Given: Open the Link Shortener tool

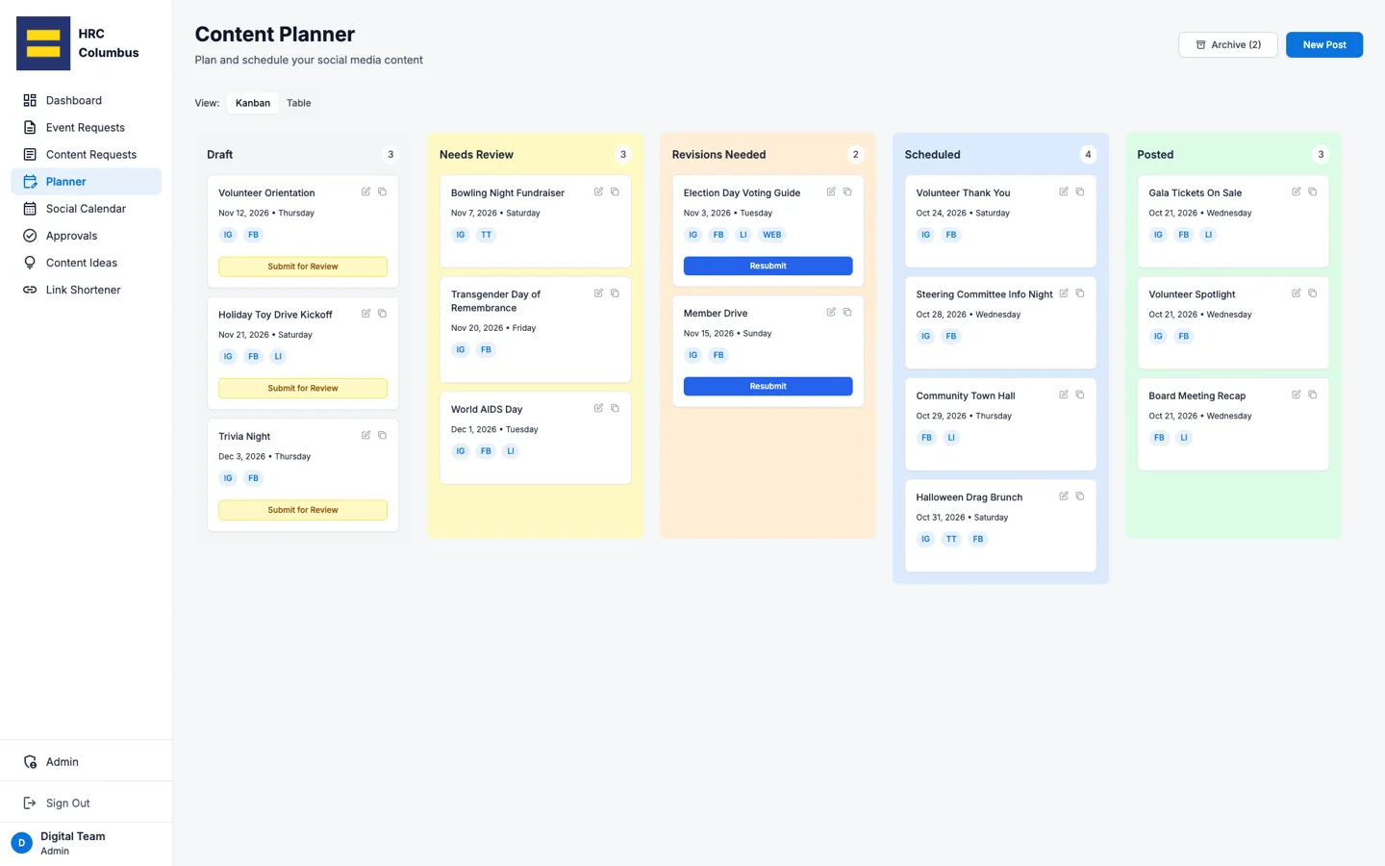Looking at the screenshot, I should tap(87, 290).
